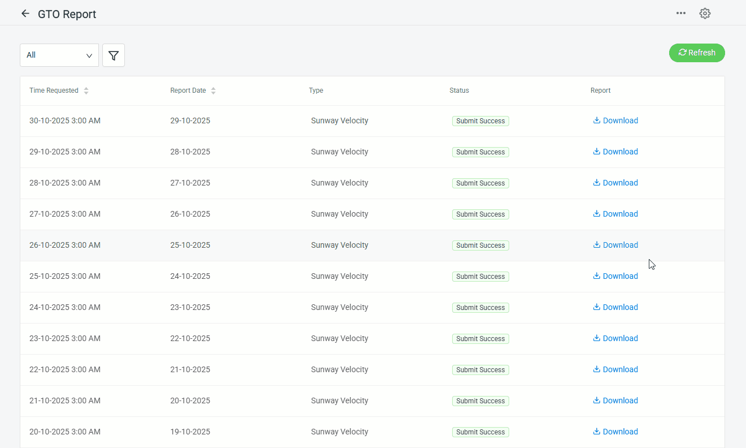The width and height of the screenshot is (746, 448).
Task: Click download icon for 25-10-2025 report date
Action: (596, 245)
